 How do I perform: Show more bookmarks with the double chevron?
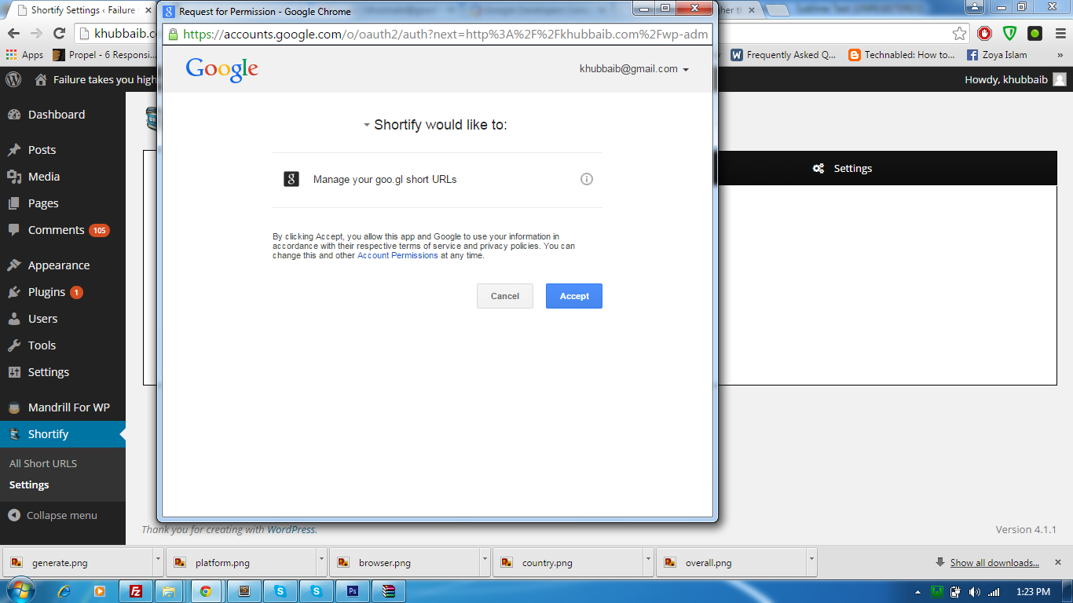[x=1061, y=55]
